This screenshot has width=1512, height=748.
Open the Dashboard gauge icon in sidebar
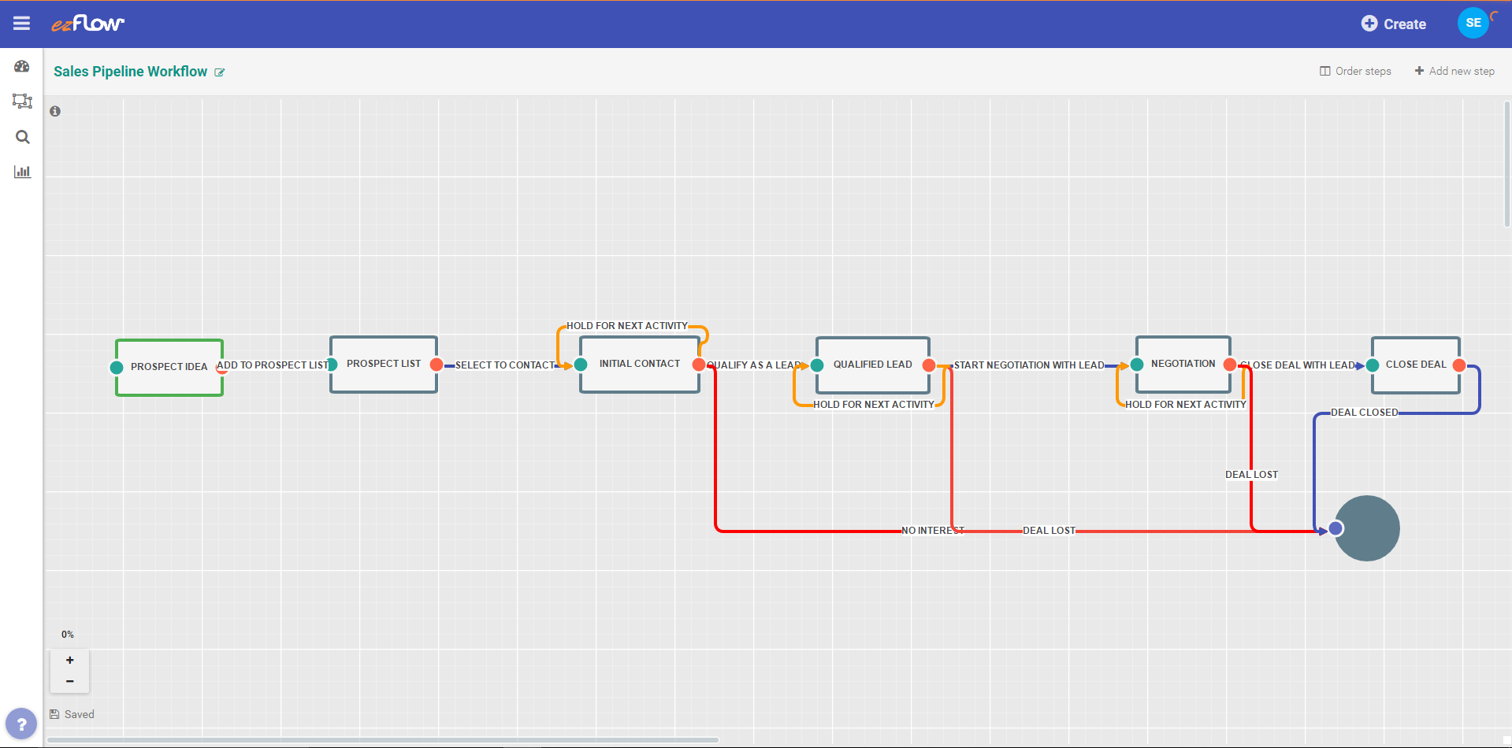click(22, 66)
